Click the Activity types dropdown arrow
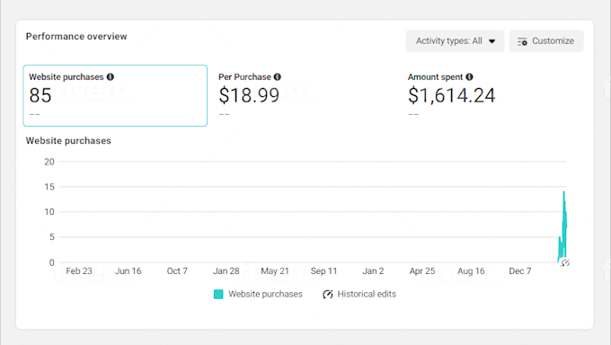This screenshot has width=611, height=345. (492, 41)
